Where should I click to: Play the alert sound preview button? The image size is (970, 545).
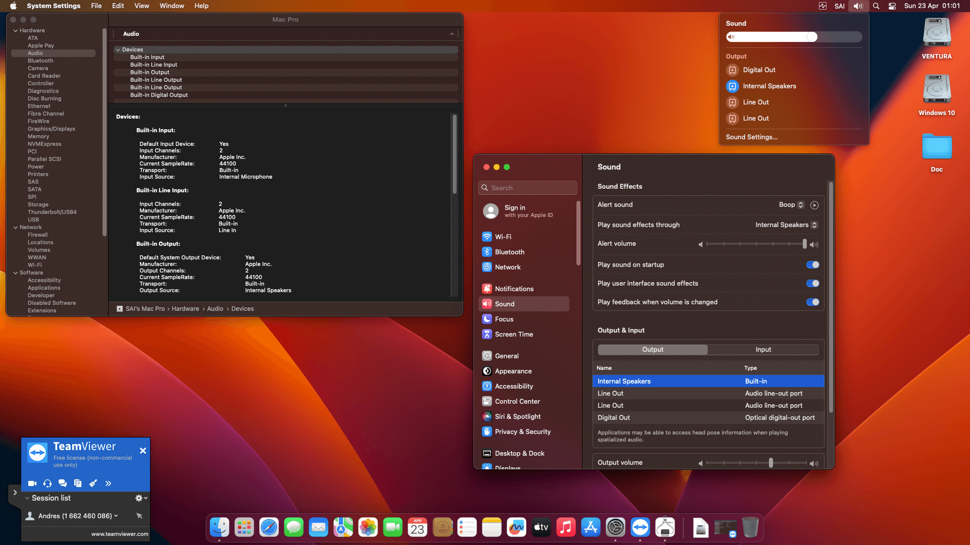(814, 205)
